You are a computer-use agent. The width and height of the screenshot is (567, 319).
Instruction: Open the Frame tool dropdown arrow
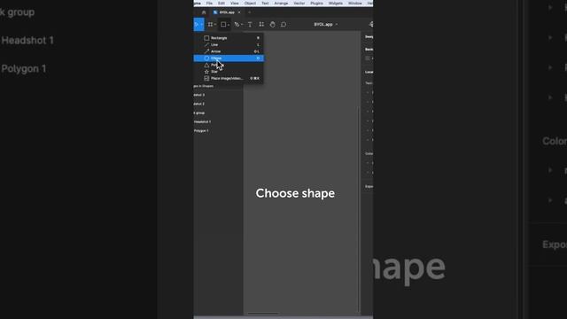click(215, 24)
